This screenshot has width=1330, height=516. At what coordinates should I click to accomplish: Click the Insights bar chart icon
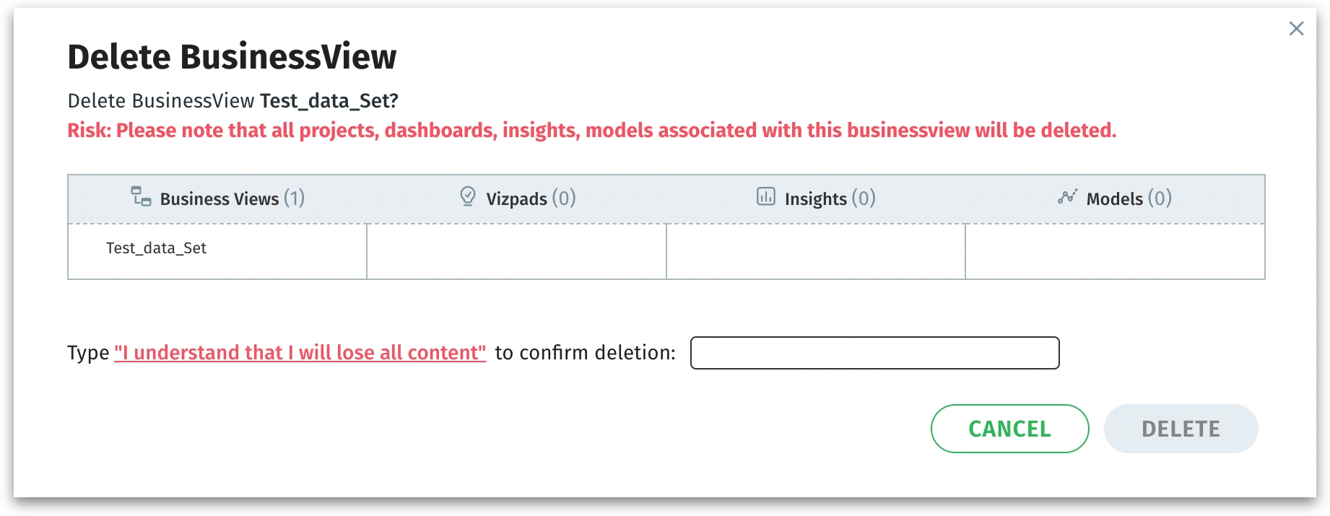click(x=765, y=196)
